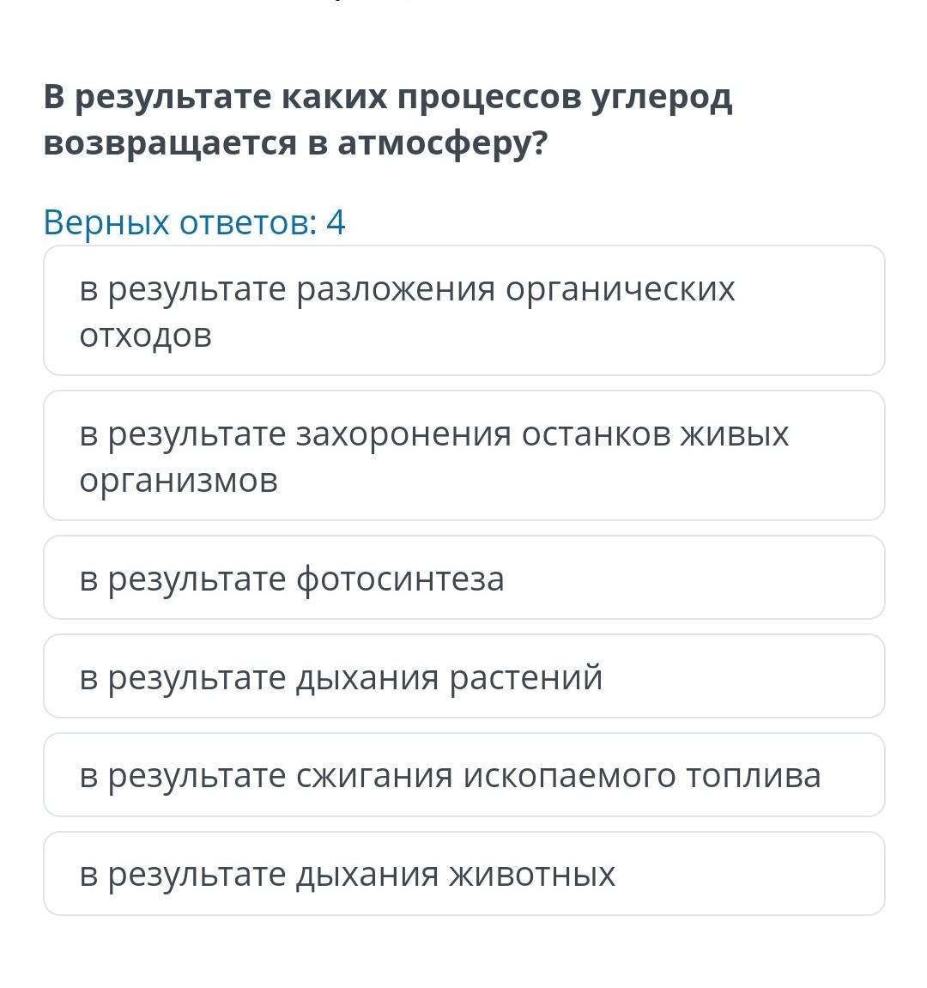This screenshot has height=988, width=927.
Task: Choose the option 'в результате фотосинтеза'
Action: 463,578
